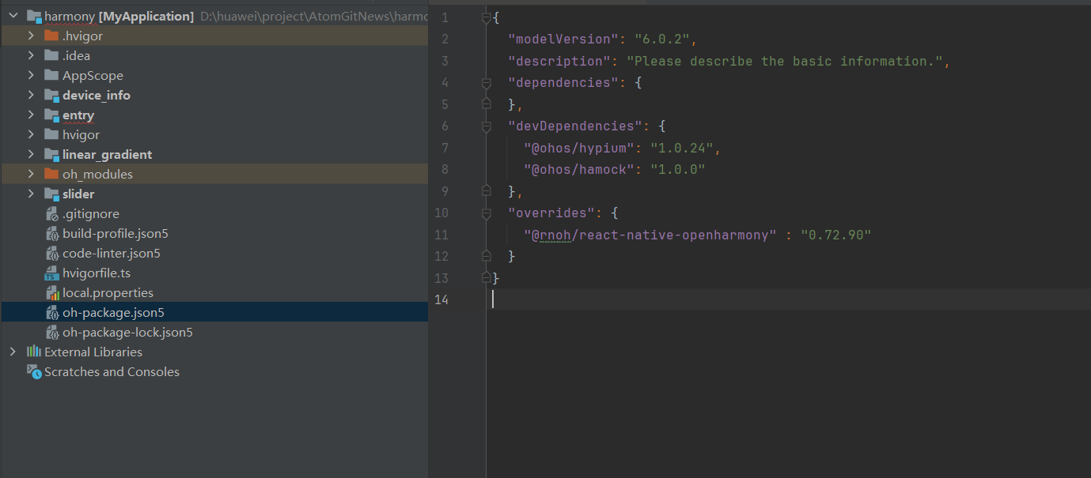Open oh-package-lock.json5 in the tree

pyautogui.click(x=127, y=332)
